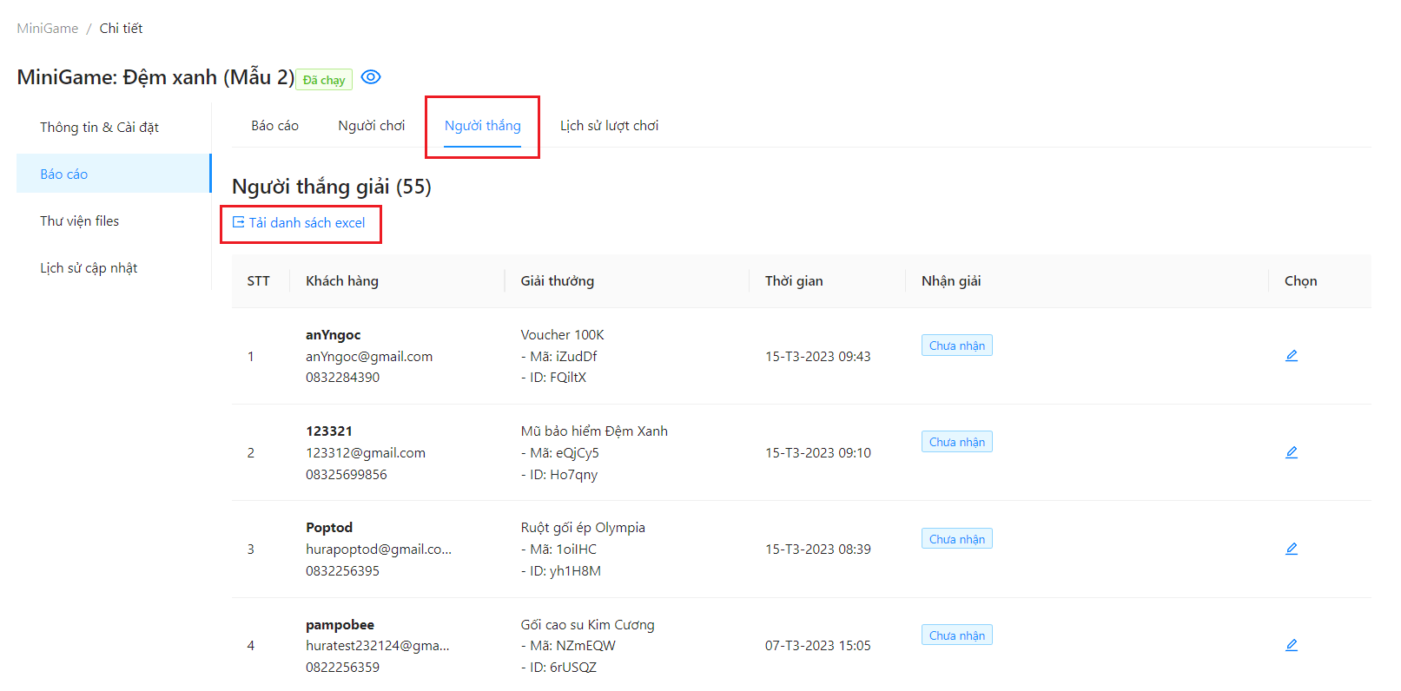The height and width of the screenshot is (691, 1401).
Task: Click the MiniGame breadcrumb link
Action: tap(48, 29)
